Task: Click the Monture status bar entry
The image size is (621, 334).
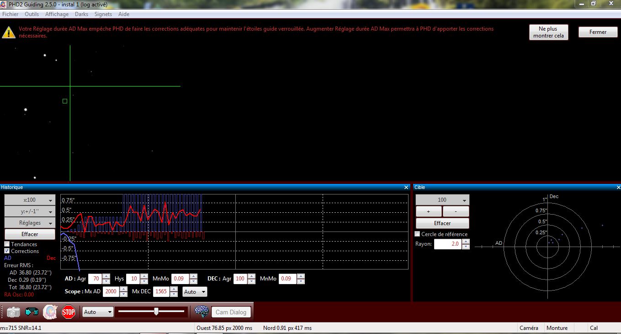Action: (557, 328)
